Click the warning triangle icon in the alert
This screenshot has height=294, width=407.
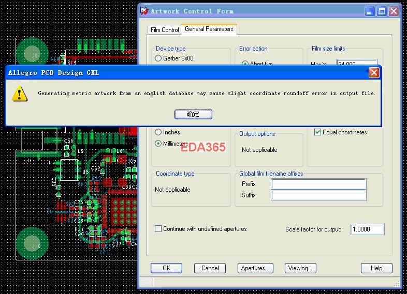tap(20, 94)
